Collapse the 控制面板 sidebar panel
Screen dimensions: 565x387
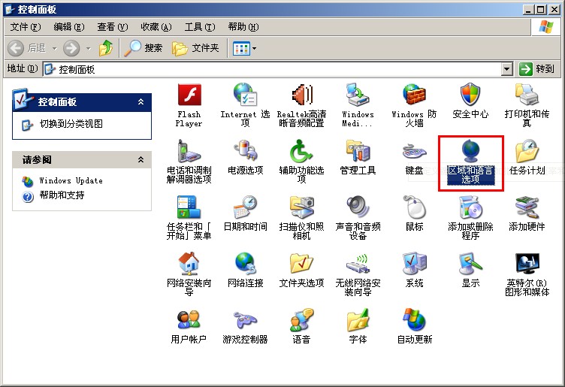pyautogui.click(x=140, y=101)
